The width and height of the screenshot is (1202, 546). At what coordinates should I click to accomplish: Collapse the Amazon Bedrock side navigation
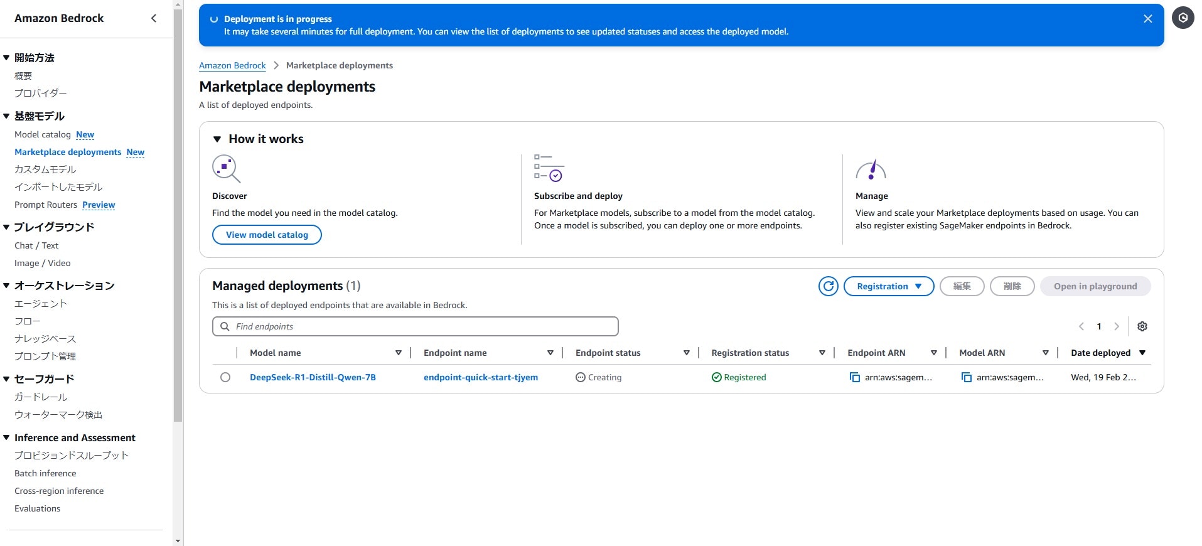154,18
